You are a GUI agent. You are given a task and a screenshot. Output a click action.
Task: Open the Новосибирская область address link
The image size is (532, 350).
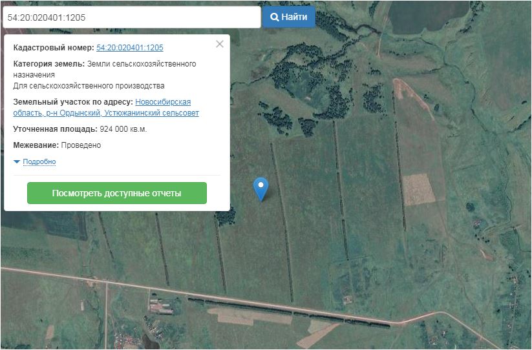click(x=106, y=107)
